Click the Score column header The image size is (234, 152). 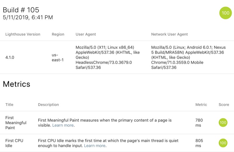point(224,105)
